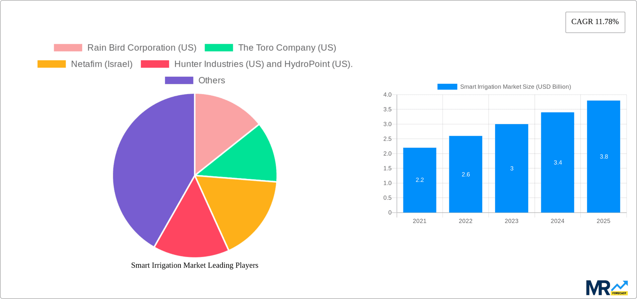Toggle the Others slice visibility via its legend

[x=179, y=80]
